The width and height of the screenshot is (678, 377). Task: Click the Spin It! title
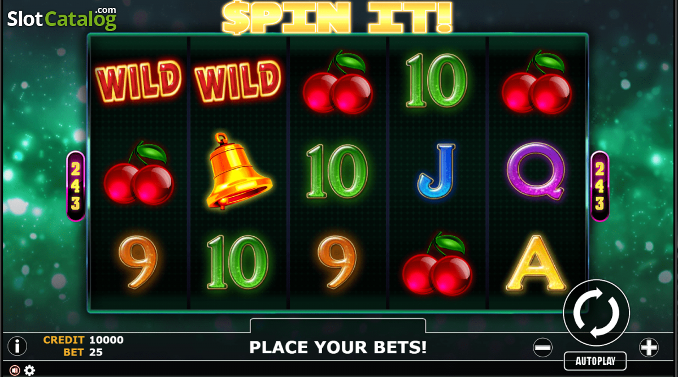(x=338, y=17)
